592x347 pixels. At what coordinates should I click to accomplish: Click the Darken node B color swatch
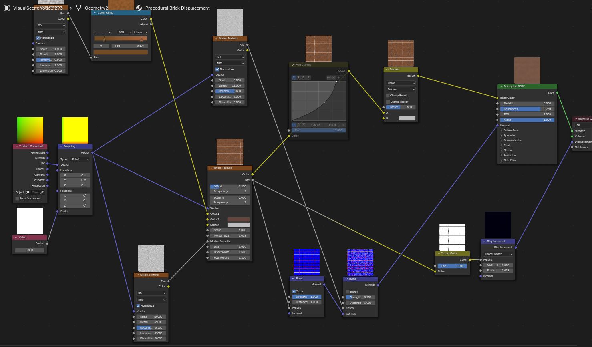(x=407, y=118)
